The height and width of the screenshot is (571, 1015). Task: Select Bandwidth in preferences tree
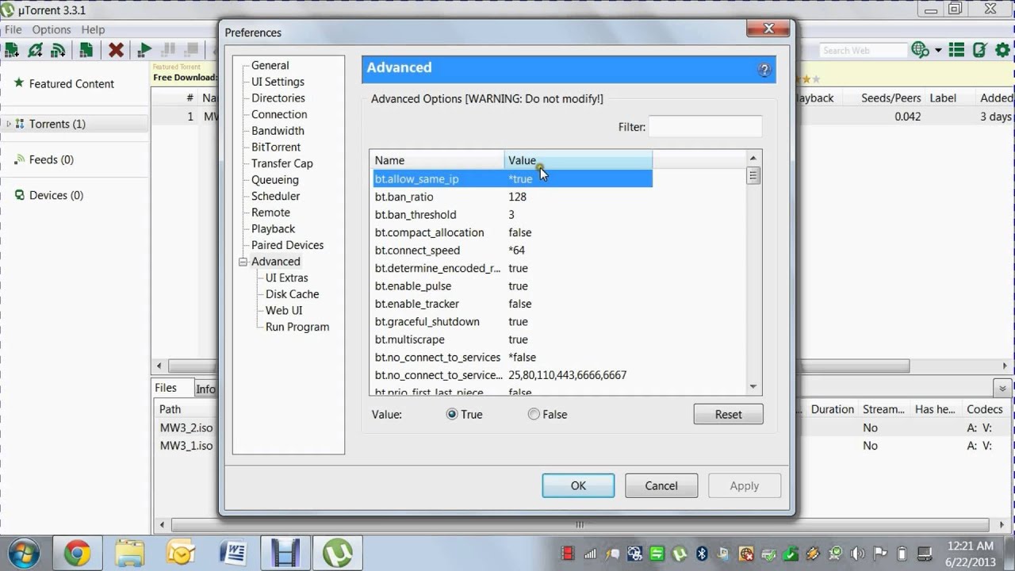[278, 131]
